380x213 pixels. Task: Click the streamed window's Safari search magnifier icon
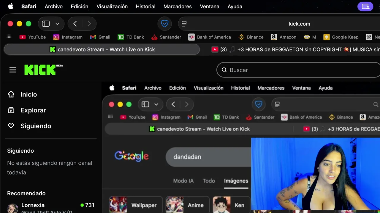pos(376,104)
